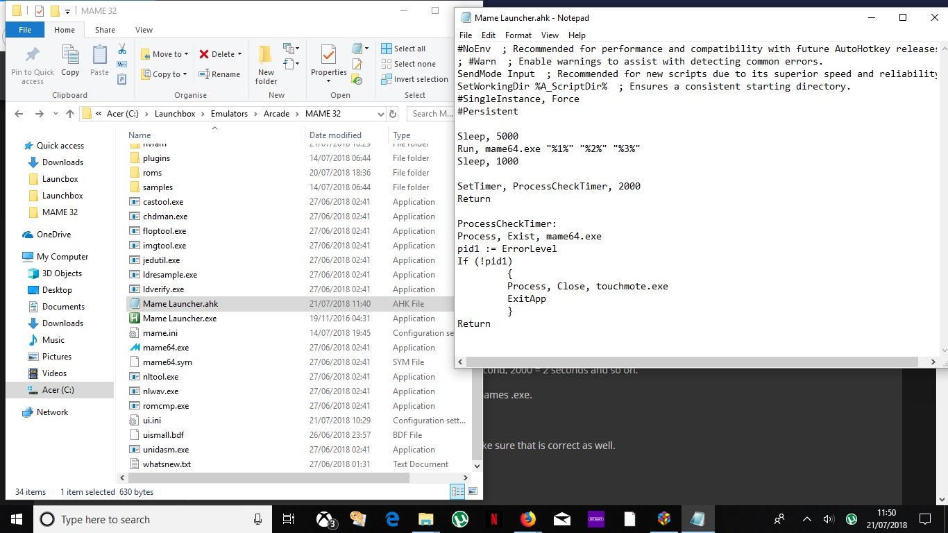Screen dimensions: 948x533
Task: Open the Properties icon in ribbon
Action: (328, 55)
